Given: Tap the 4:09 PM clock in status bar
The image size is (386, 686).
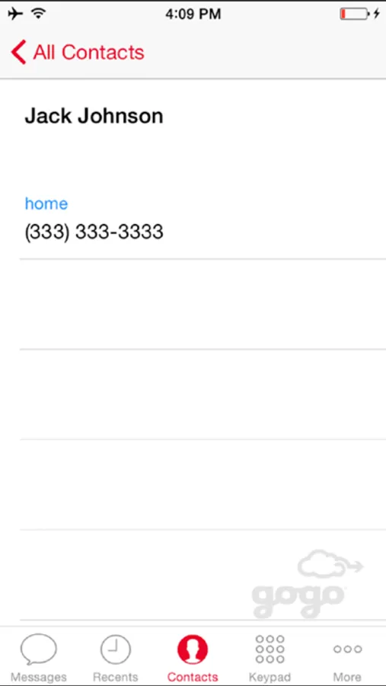Looking at the screenshot, I should pyautogui.click(x=193, y=14).
